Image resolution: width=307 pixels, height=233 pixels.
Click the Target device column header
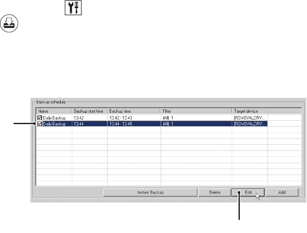pos(250,111)
